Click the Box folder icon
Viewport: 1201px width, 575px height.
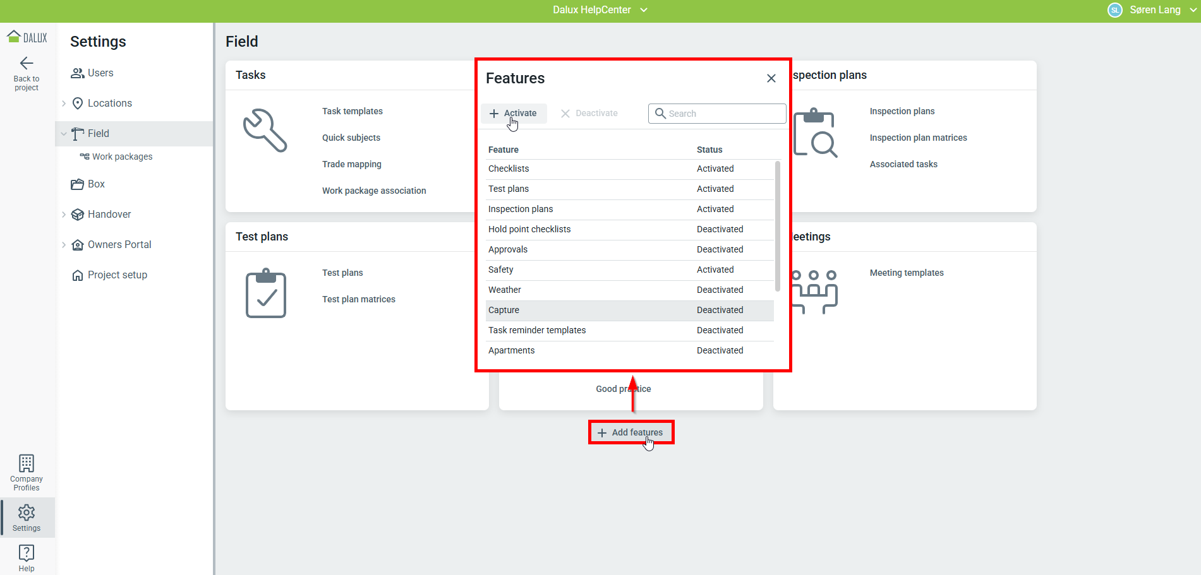tap(78, 184)
